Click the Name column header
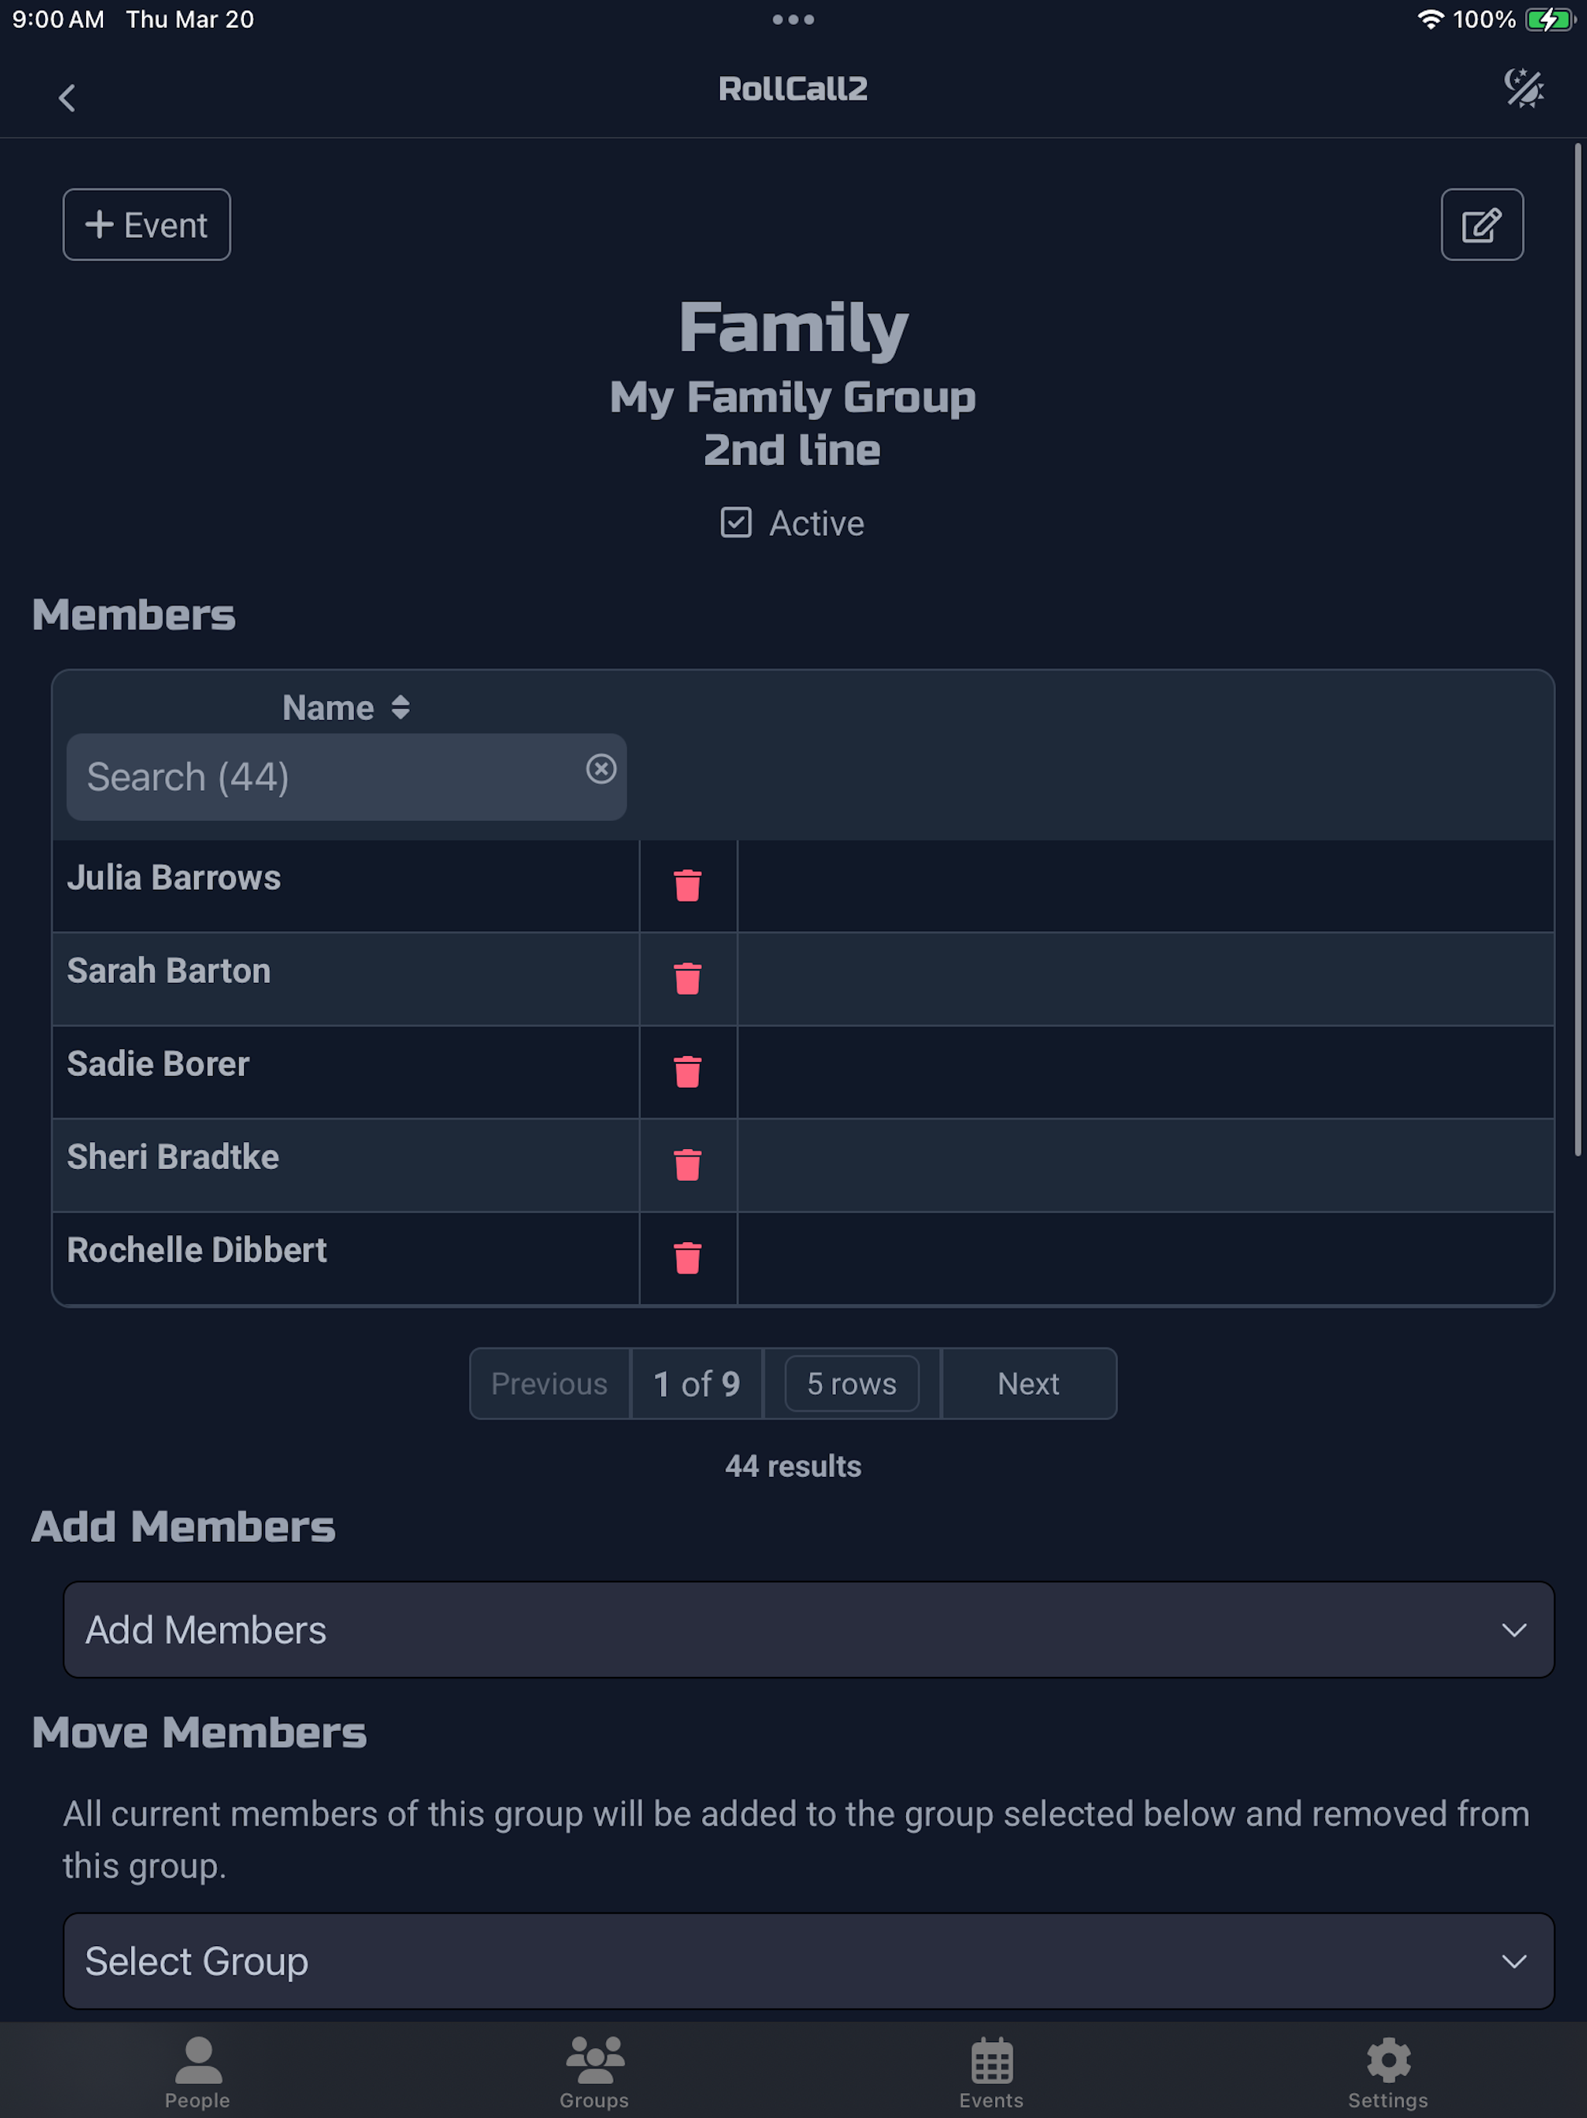 pos(329,708)
